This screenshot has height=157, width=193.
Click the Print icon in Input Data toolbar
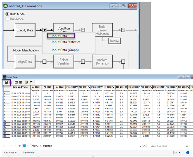click(26, 82)
